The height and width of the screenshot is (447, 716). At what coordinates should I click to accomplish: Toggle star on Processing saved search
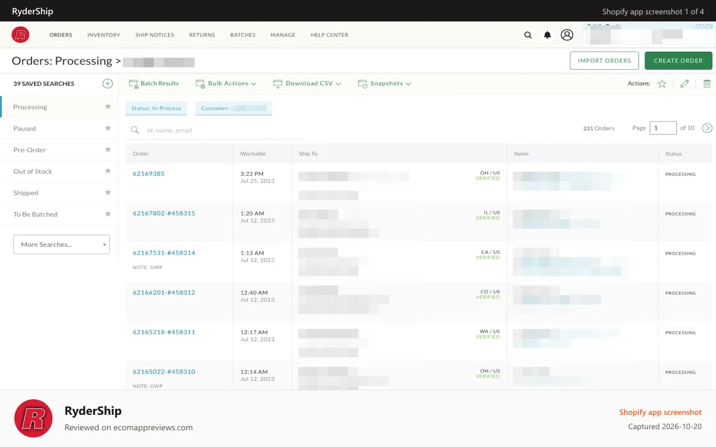point(108,107)
